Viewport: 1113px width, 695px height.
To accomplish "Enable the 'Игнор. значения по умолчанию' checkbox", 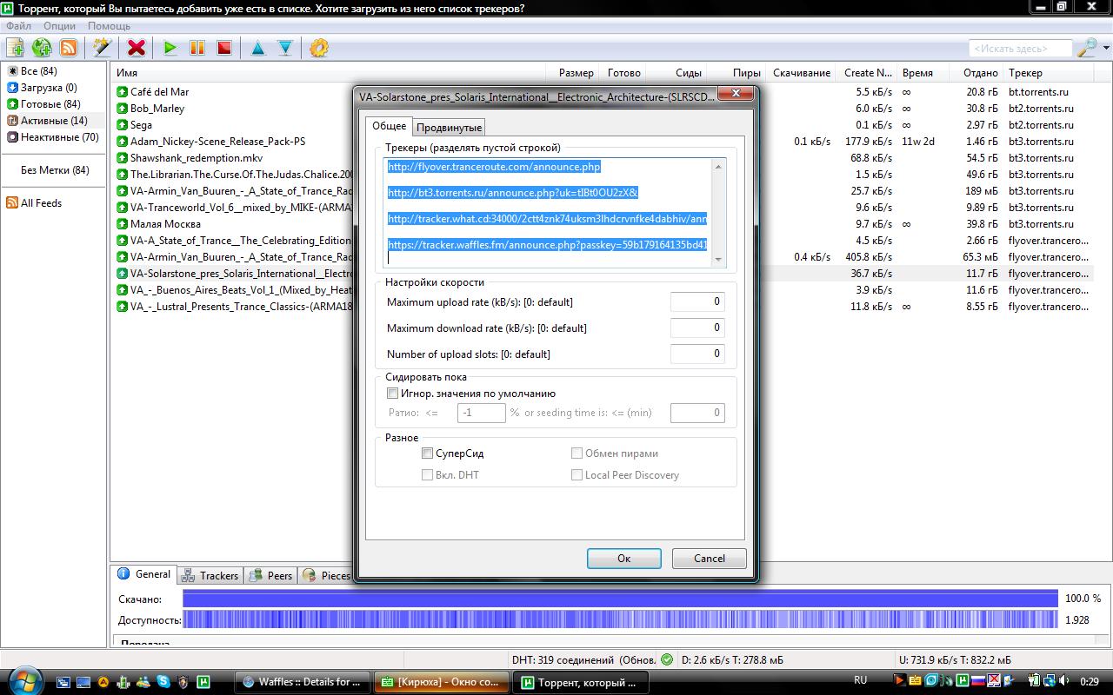I will [x=393, y=394].
